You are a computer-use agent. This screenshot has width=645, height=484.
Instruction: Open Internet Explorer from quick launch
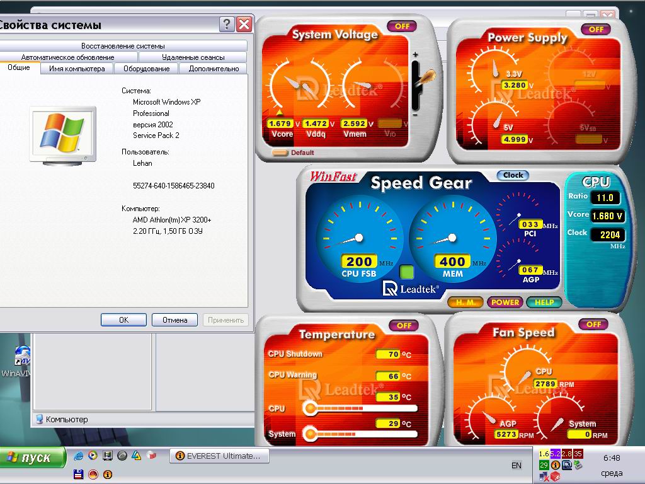click(x=78, y=456)
